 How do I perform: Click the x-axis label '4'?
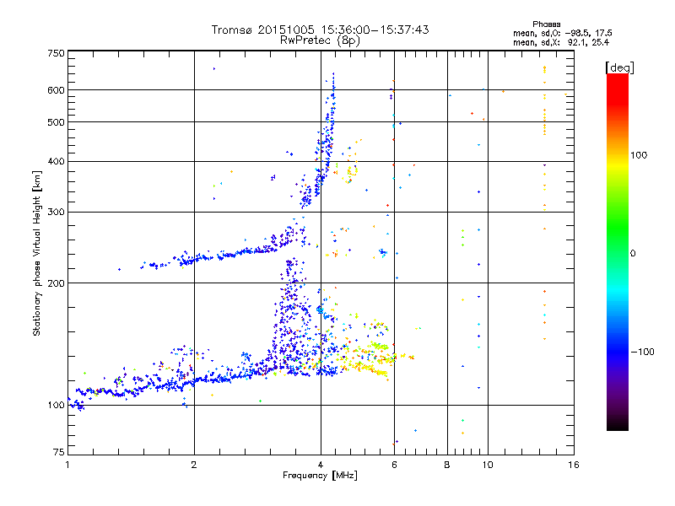coord(321,465)
